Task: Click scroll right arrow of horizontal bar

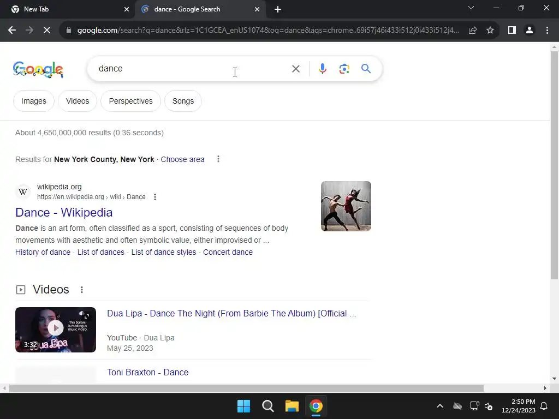Action: pos(545,388)
